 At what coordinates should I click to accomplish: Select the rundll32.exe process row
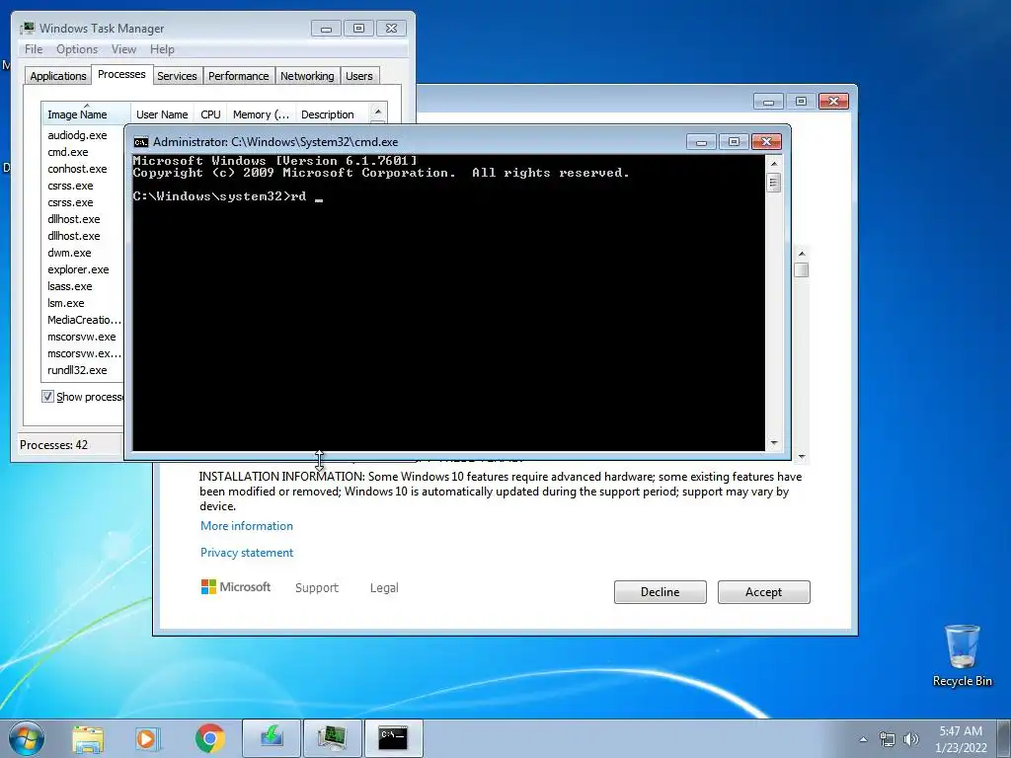pyautogui.click(x=82, y=370)
